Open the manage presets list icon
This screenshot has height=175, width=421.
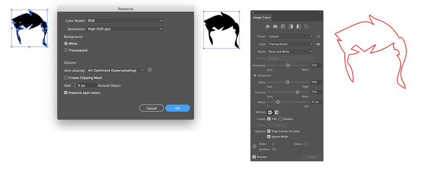pyautogui.click(x=319, y=37)
